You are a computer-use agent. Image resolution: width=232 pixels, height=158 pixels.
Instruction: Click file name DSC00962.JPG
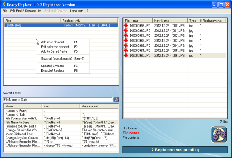140,41
